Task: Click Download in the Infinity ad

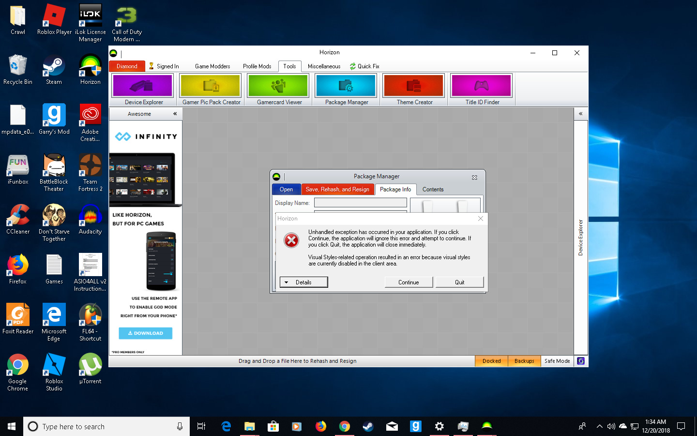Action: (145, 333)
